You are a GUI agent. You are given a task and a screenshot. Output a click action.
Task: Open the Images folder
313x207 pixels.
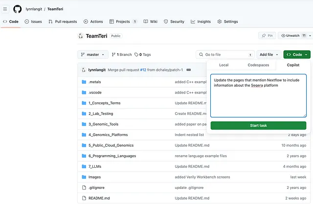tap(94, 177)
